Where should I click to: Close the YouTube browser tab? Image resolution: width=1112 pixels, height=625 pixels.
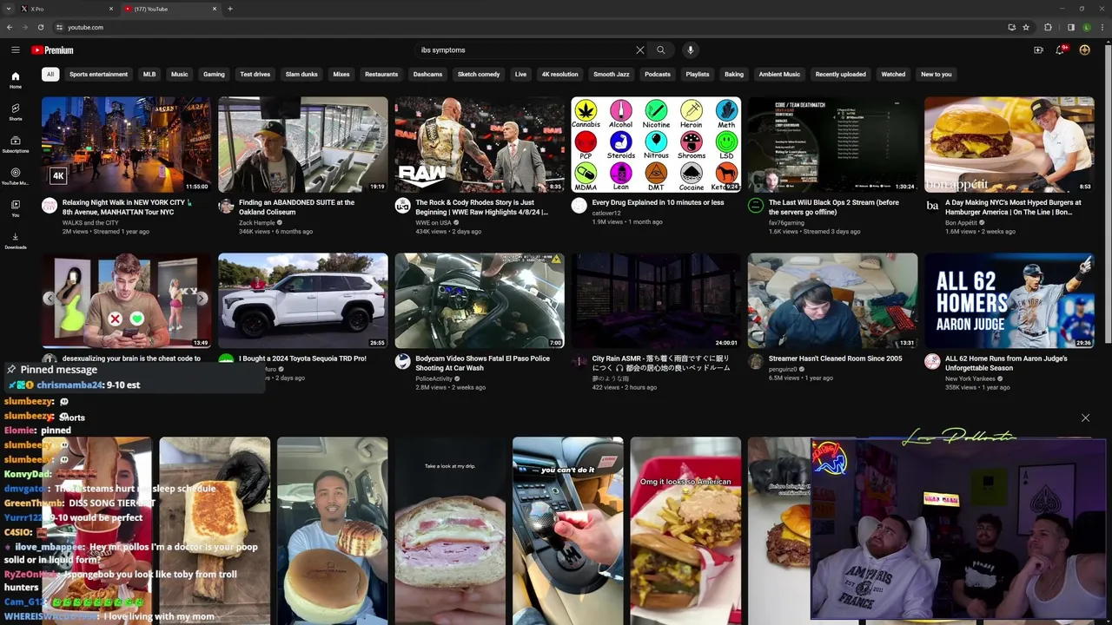pyautogui.click(x=215, y=9)
